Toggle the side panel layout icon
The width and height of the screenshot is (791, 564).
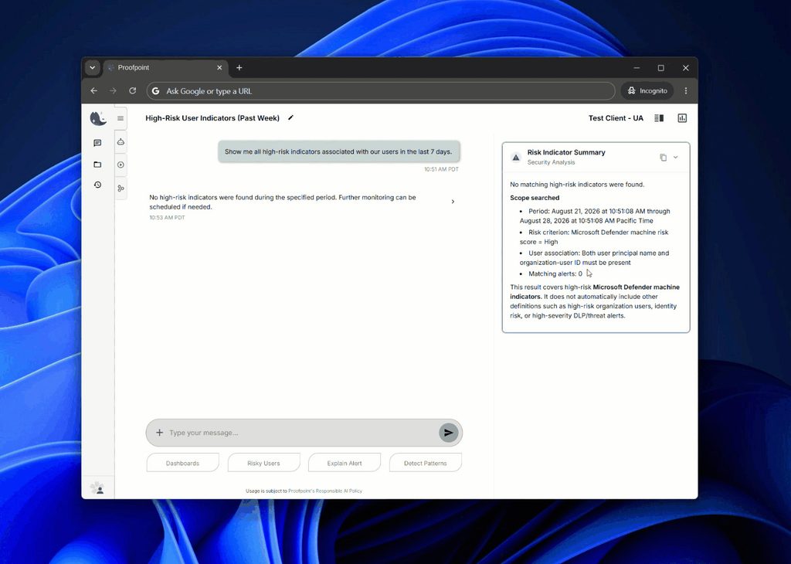[x=659, y=118]
